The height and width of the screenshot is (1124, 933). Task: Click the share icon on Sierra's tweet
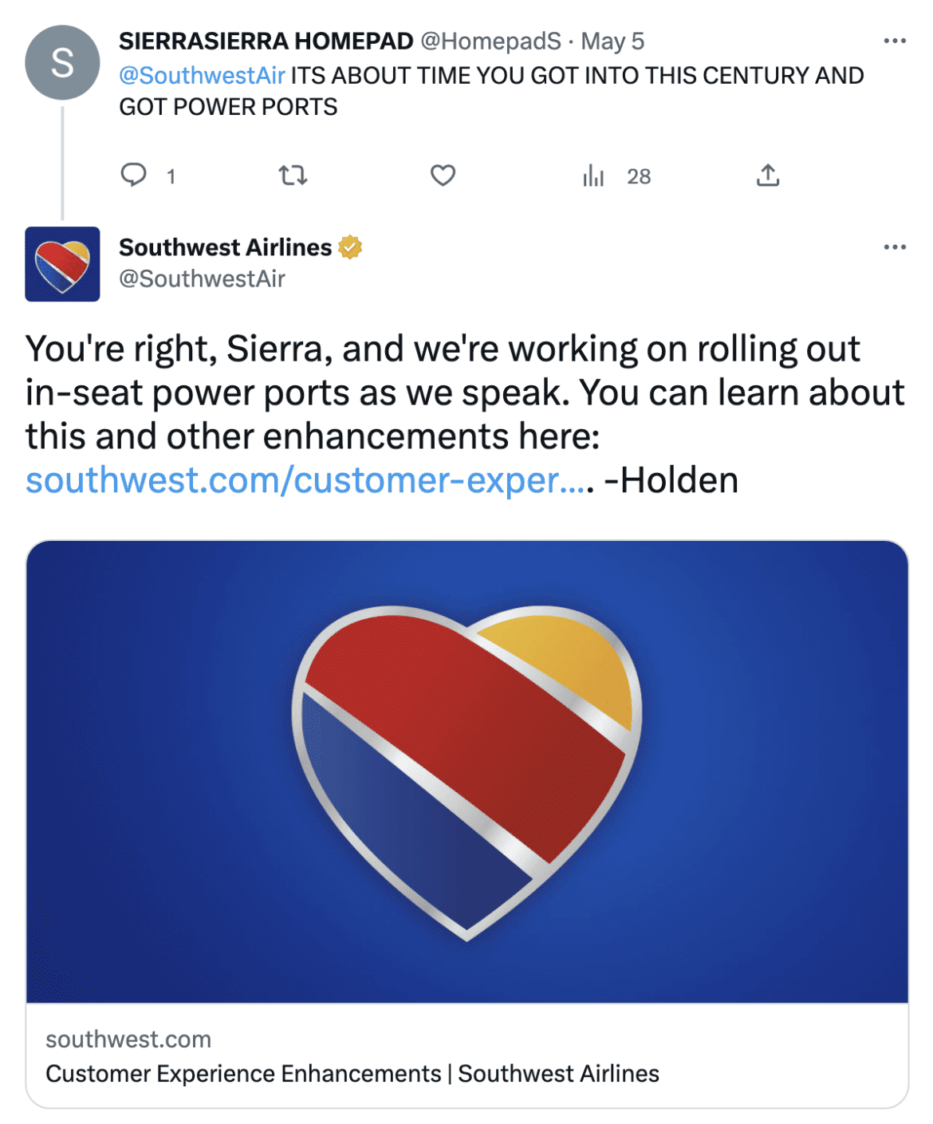768,177
